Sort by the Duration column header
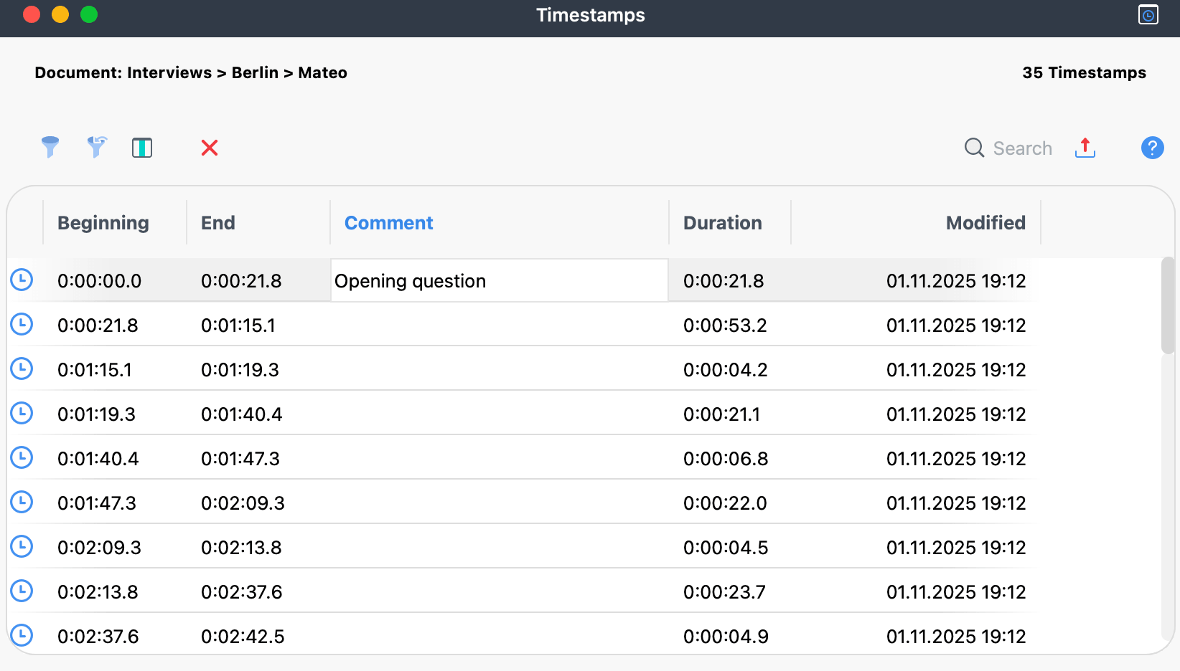This screenshot has height=671, width=1180. (723, 223)
